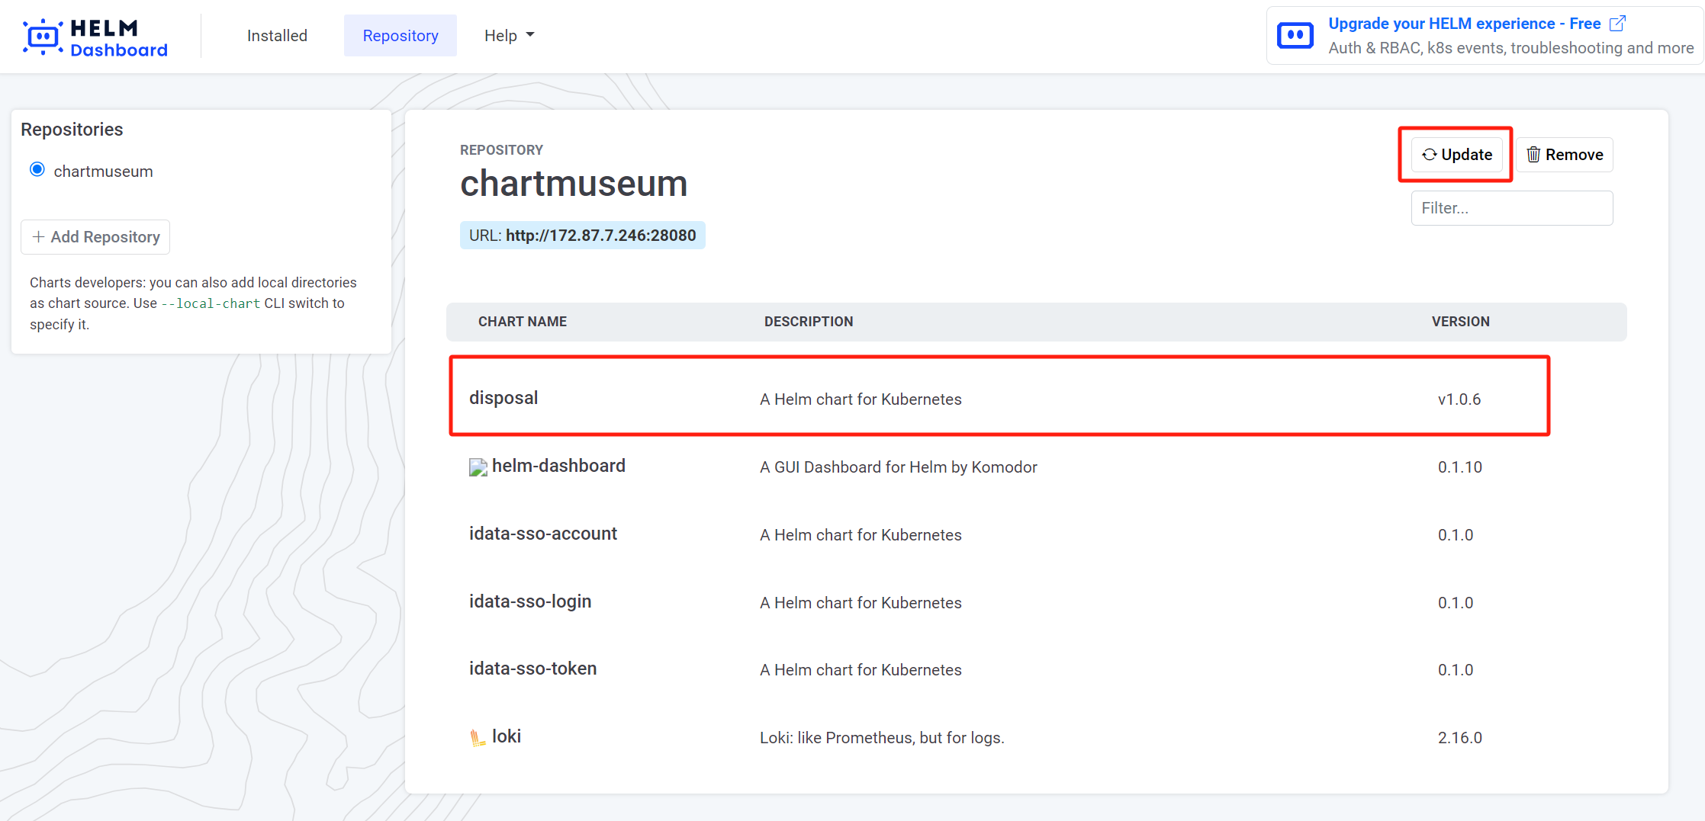Screen dimensions: 1705x821
Task: Click the helm-dashboard chart thumbnail icon
Action: pos(477,467)
